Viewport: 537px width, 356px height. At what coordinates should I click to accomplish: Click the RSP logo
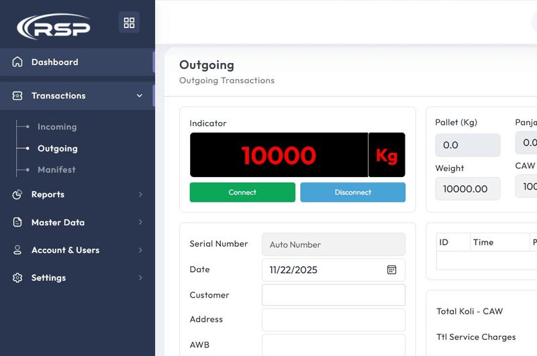point(54,26)
